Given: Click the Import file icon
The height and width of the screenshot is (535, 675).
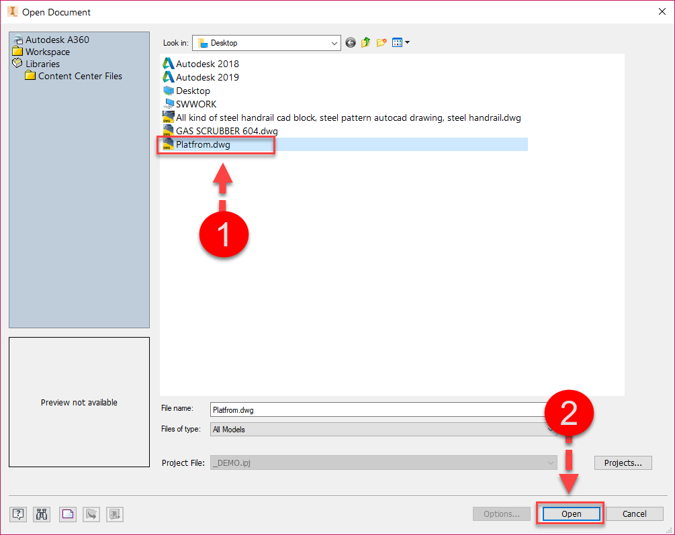Looking at the screenshot, I should click(91, 514).
